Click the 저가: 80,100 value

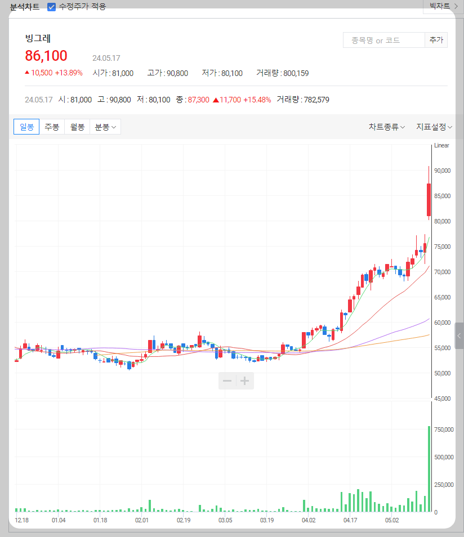click(x=222, y=73)
